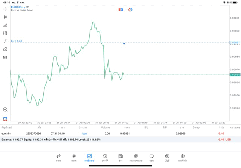Select the eurchfm open position row
The width and height of the screenshot is (241, 168).
pos(113,133)
